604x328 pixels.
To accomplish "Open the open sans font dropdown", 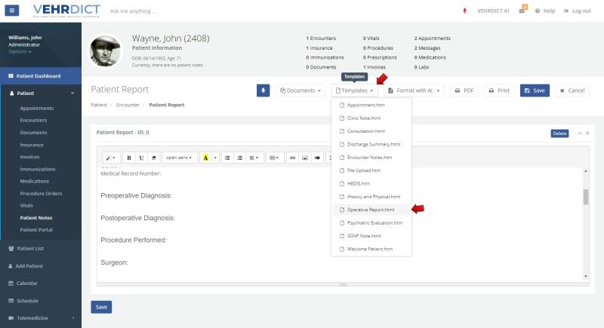I will 179,158.
